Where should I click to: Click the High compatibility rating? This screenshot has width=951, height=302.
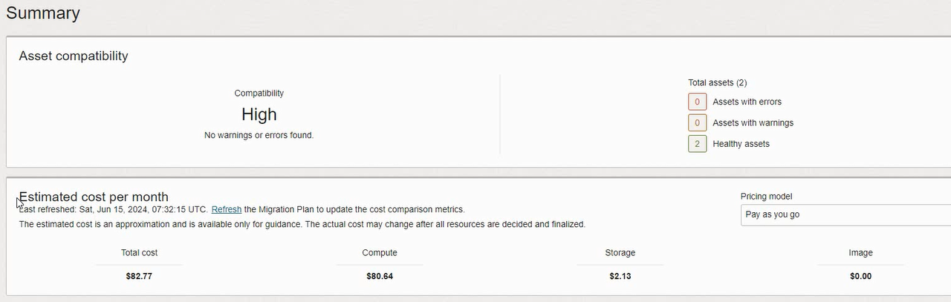pos(259,114)
